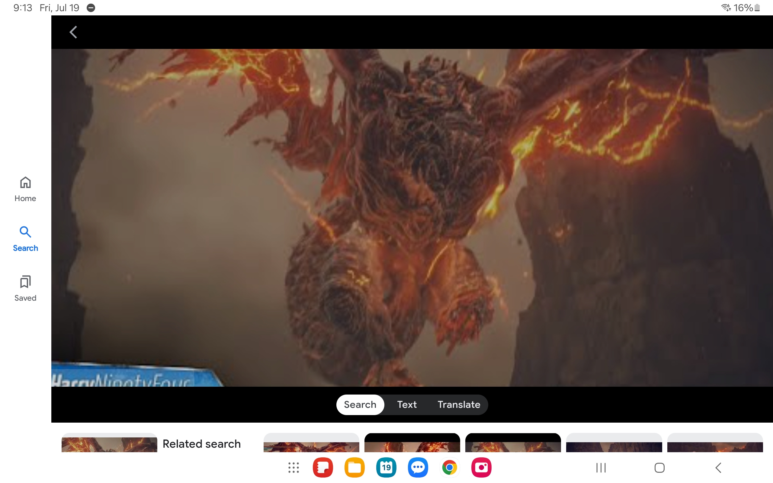Screen dimensions: 773x483
Task: Switch to Translate mode
Action: click(459, 405)
